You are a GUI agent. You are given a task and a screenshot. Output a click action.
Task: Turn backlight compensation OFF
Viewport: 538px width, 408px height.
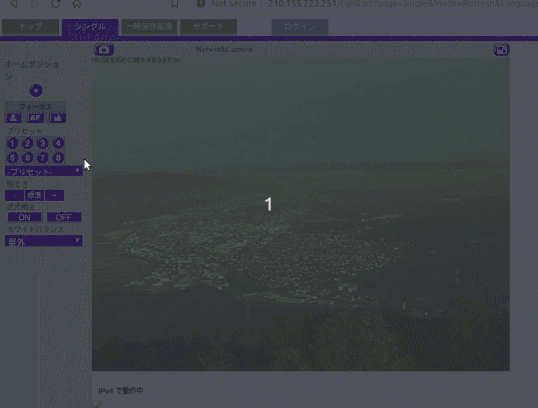(x=64, y=217)
